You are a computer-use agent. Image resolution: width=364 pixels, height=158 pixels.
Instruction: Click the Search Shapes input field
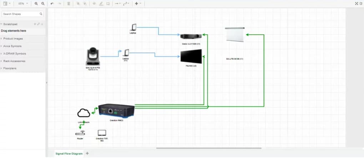(20, 14)
